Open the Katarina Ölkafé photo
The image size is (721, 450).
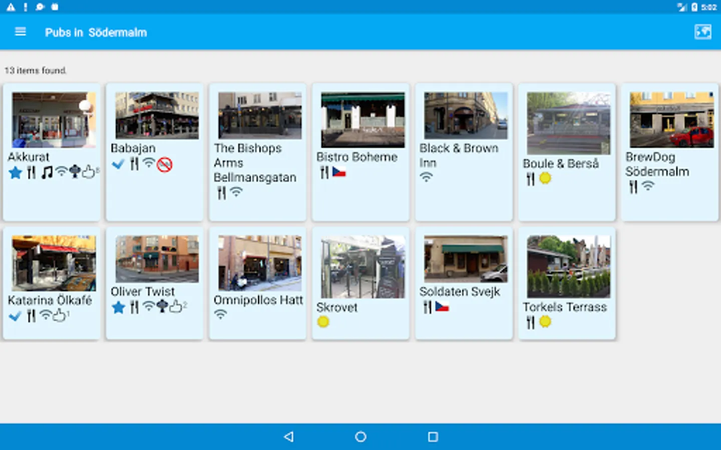click(x=54, y=263)
